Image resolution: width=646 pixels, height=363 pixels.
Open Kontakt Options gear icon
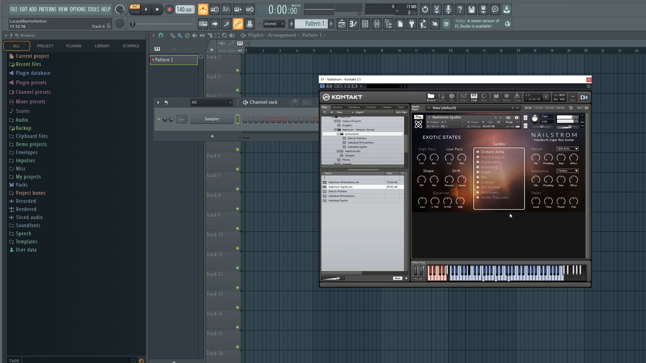pyautogui.click(x=506, y=97)
